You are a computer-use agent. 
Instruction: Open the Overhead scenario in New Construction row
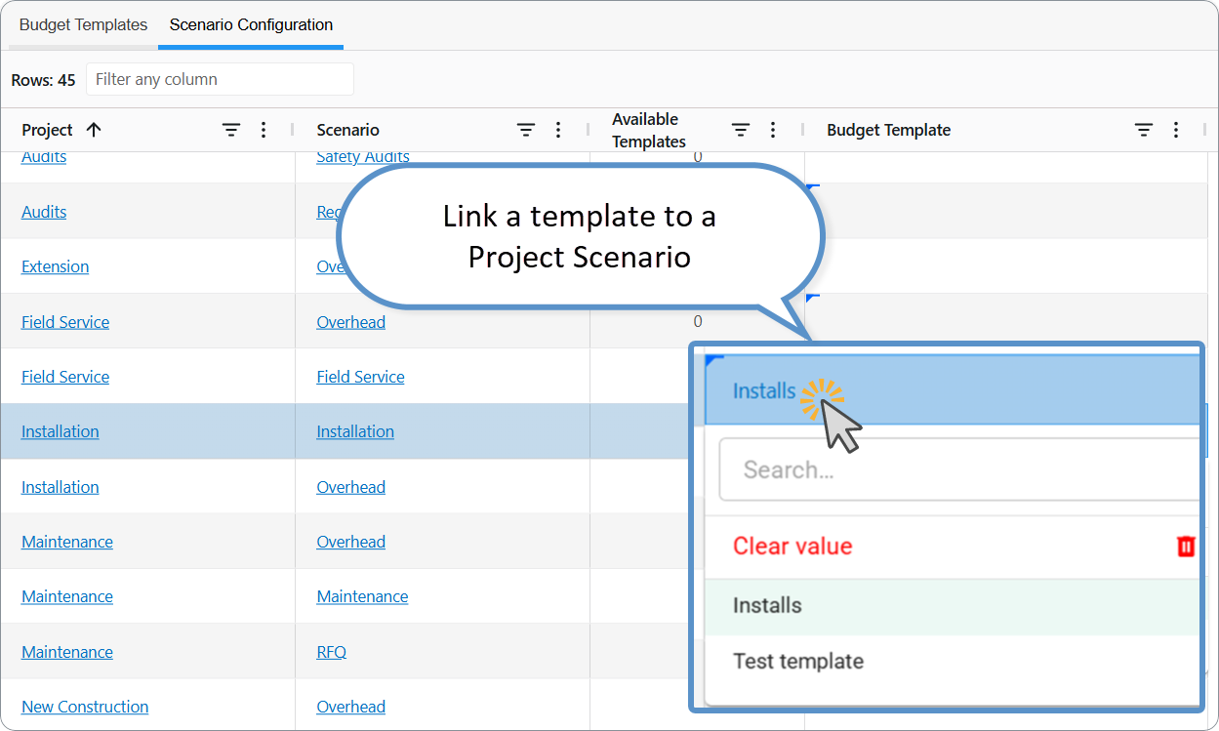point(350,707)
